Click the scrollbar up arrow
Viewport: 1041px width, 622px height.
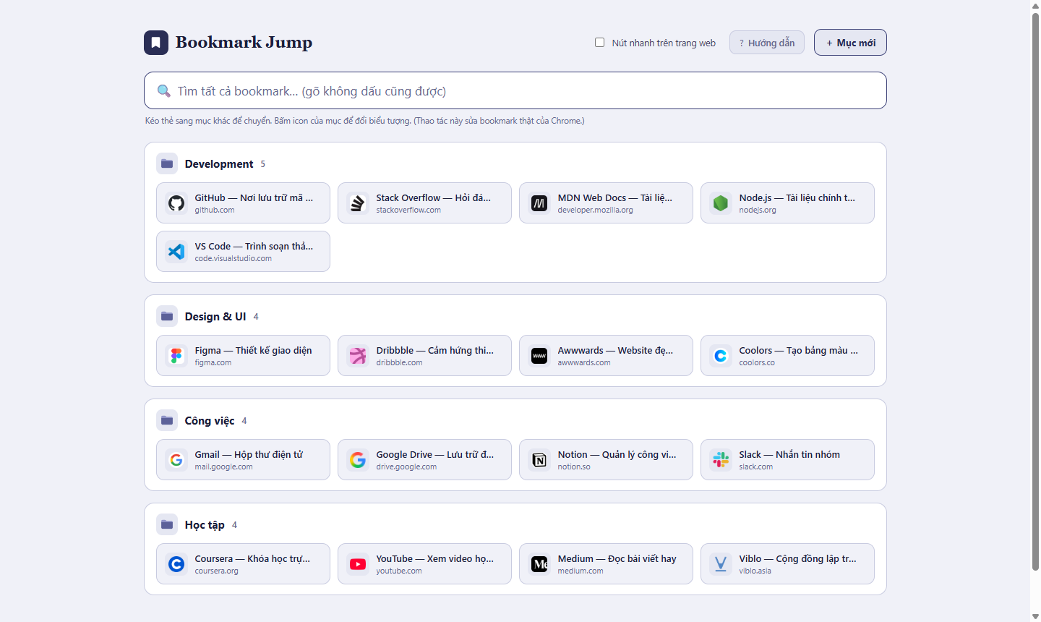pyautogui.click(x=1035, y=5)
